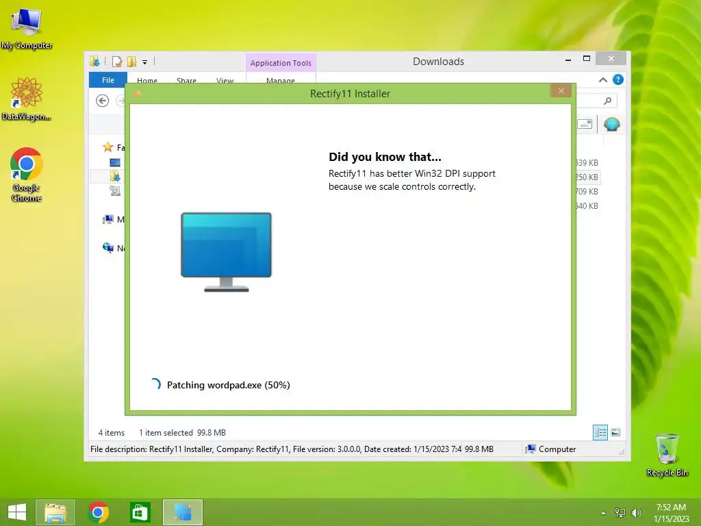Click the File description status bar text
The width and height of the screenshot is (701, 526).
[275, 449]
